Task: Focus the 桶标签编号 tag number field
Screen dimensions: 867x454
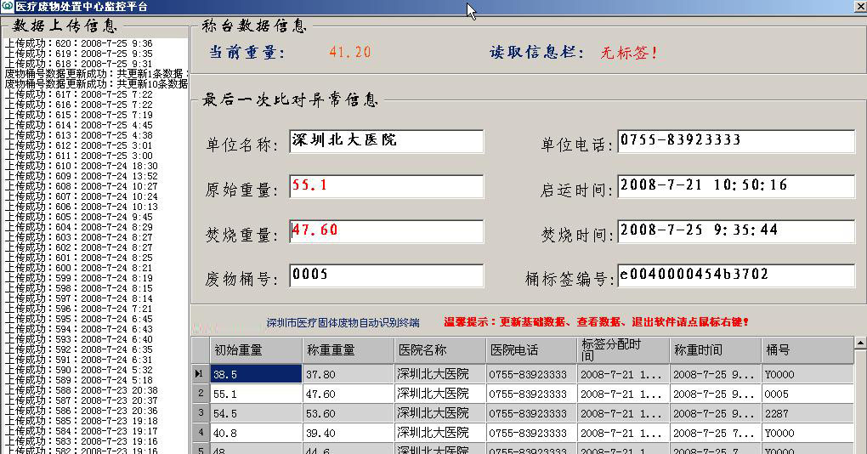Action: (735, 275)
